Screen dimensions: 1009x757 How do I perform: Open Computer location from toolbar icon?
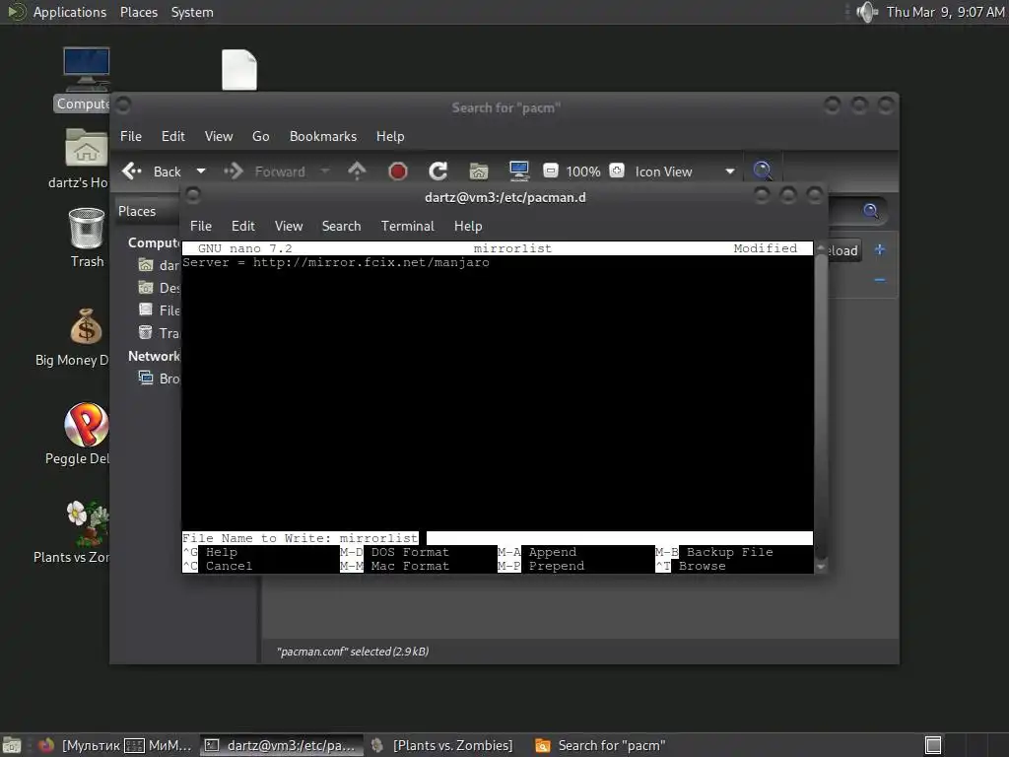point(518,171)
